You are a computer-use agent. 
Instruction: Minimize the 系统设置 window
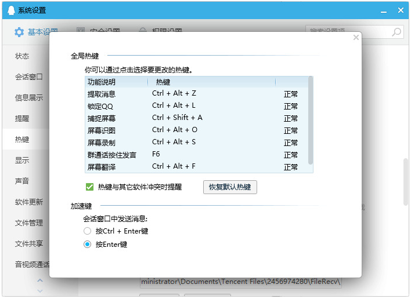[x=384, y=11]
